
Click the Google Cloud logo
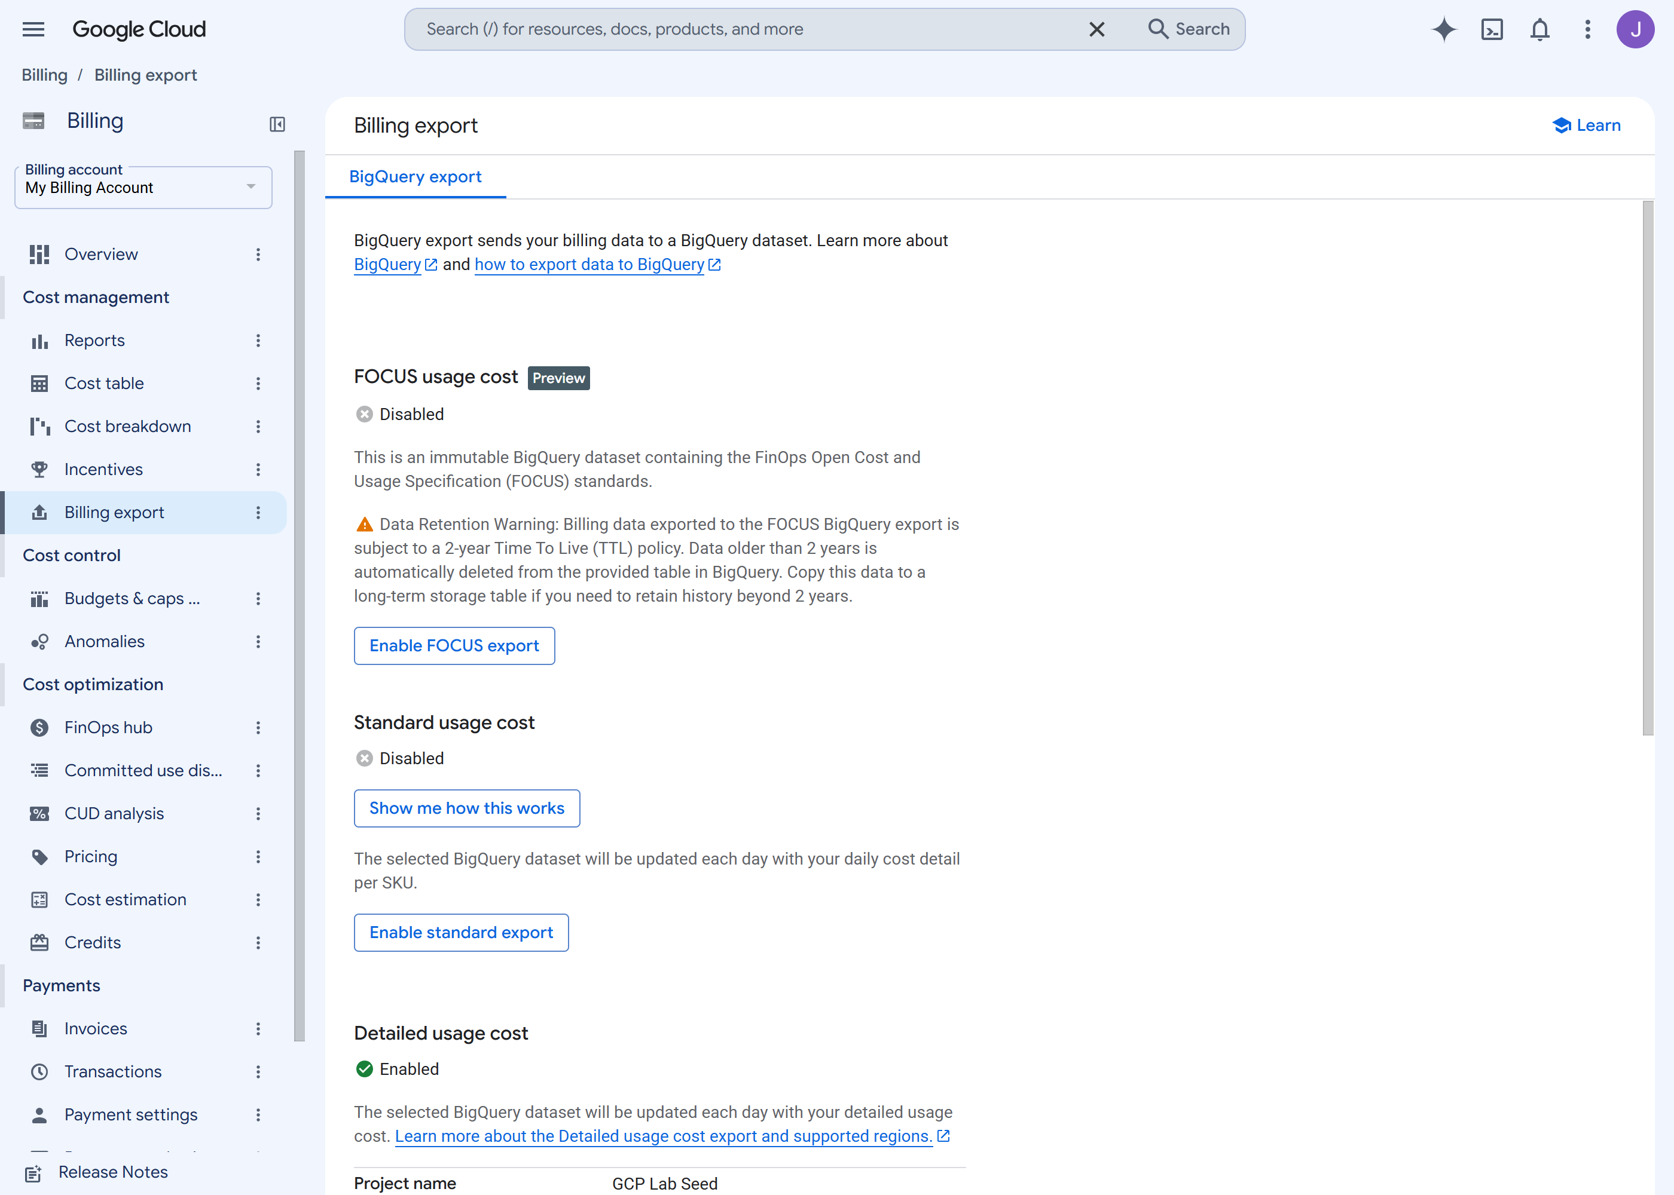[x=139, y=29]
